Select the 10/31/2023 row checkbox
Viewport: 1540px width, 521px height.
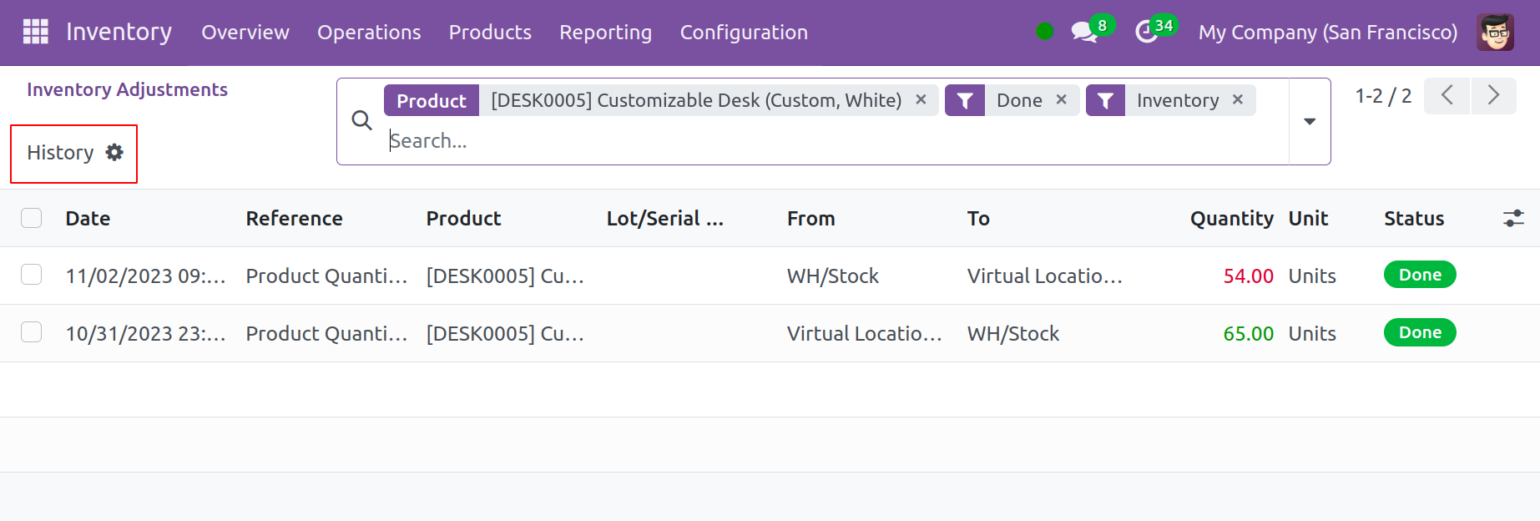[32, 333]
